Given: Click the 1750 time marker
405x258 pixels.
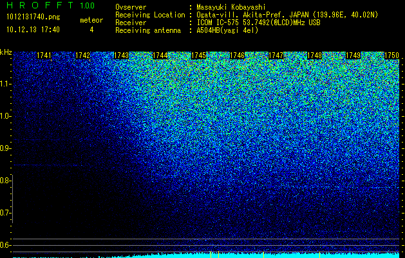Looking at the screenshot, I should (392, 55).
